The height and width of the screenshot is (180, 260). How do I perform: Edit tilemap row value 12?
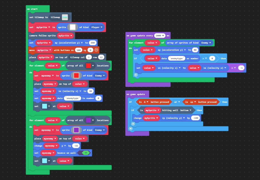tap(101, 57)
